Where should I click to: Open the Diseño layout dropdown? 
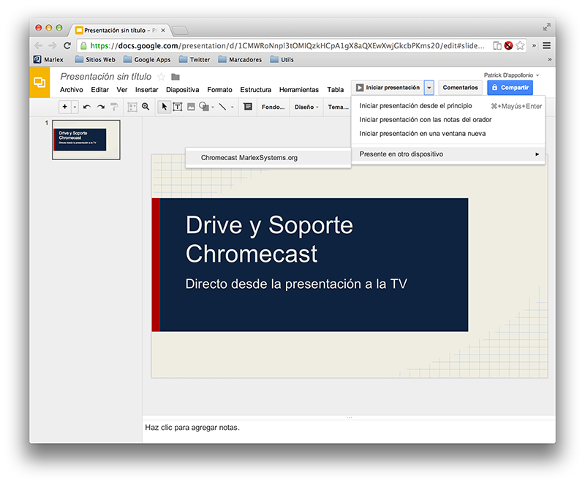[x=306, y=107]
